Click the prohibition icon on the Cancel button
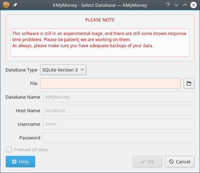 coord(171,162)
